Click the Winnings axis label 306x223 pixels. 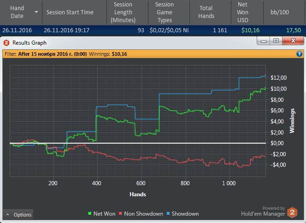pos(292,121)
